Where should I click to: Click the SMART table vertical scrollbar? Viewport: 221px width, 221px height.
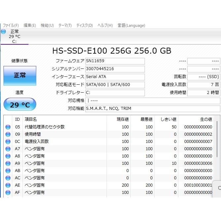pyautogui.click(x=217, y=139)
